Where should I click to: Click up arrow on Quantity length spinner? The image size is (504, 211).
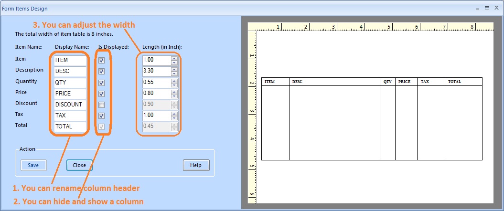174,80
